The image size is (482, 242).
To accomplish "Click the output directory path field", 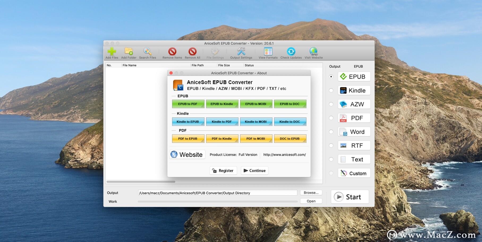I will (217, 193).
